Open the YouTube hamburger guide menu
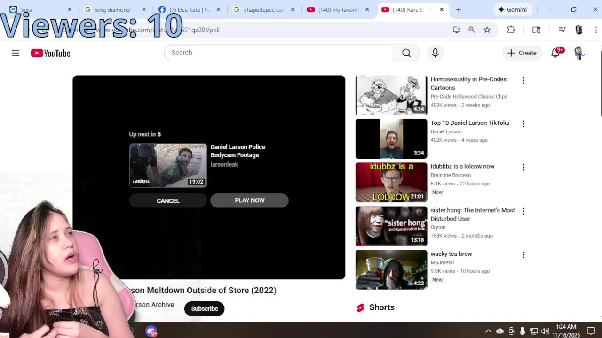Screen dimensions: 602x338 point(16,53)
